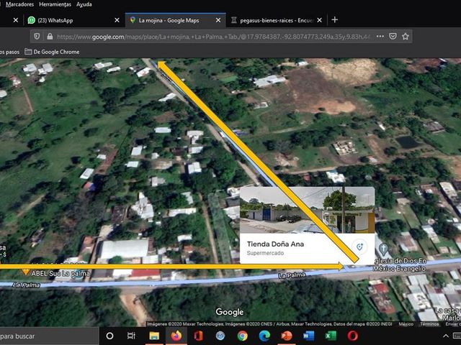Screen dimensions: 461x345
Task: Open the page actions three-dot menu
Action: (x=380, y=37)
